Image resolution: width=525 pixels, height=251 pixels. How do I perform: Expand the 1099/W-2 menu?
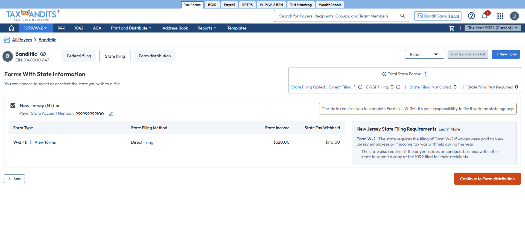(x=35, y=28)
